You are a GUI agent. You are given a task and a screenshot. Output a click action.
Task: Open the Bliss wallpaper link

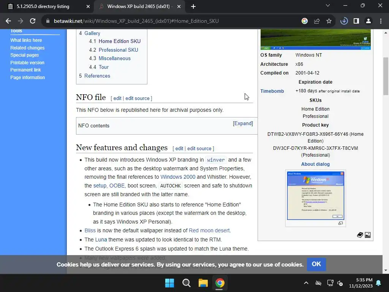click(x=90, y=230)
